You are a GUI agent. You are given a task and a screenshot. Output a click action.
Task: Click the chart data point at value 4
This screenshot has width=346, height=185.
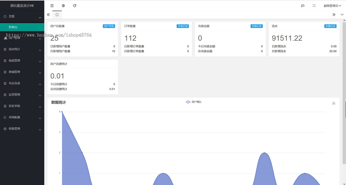62,112
